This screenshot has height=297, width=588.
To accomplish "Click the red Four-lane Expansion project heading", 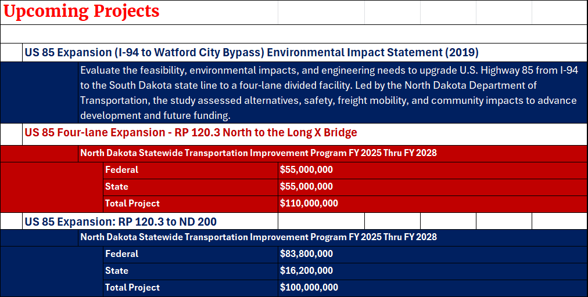I will [x=191, y=133].
